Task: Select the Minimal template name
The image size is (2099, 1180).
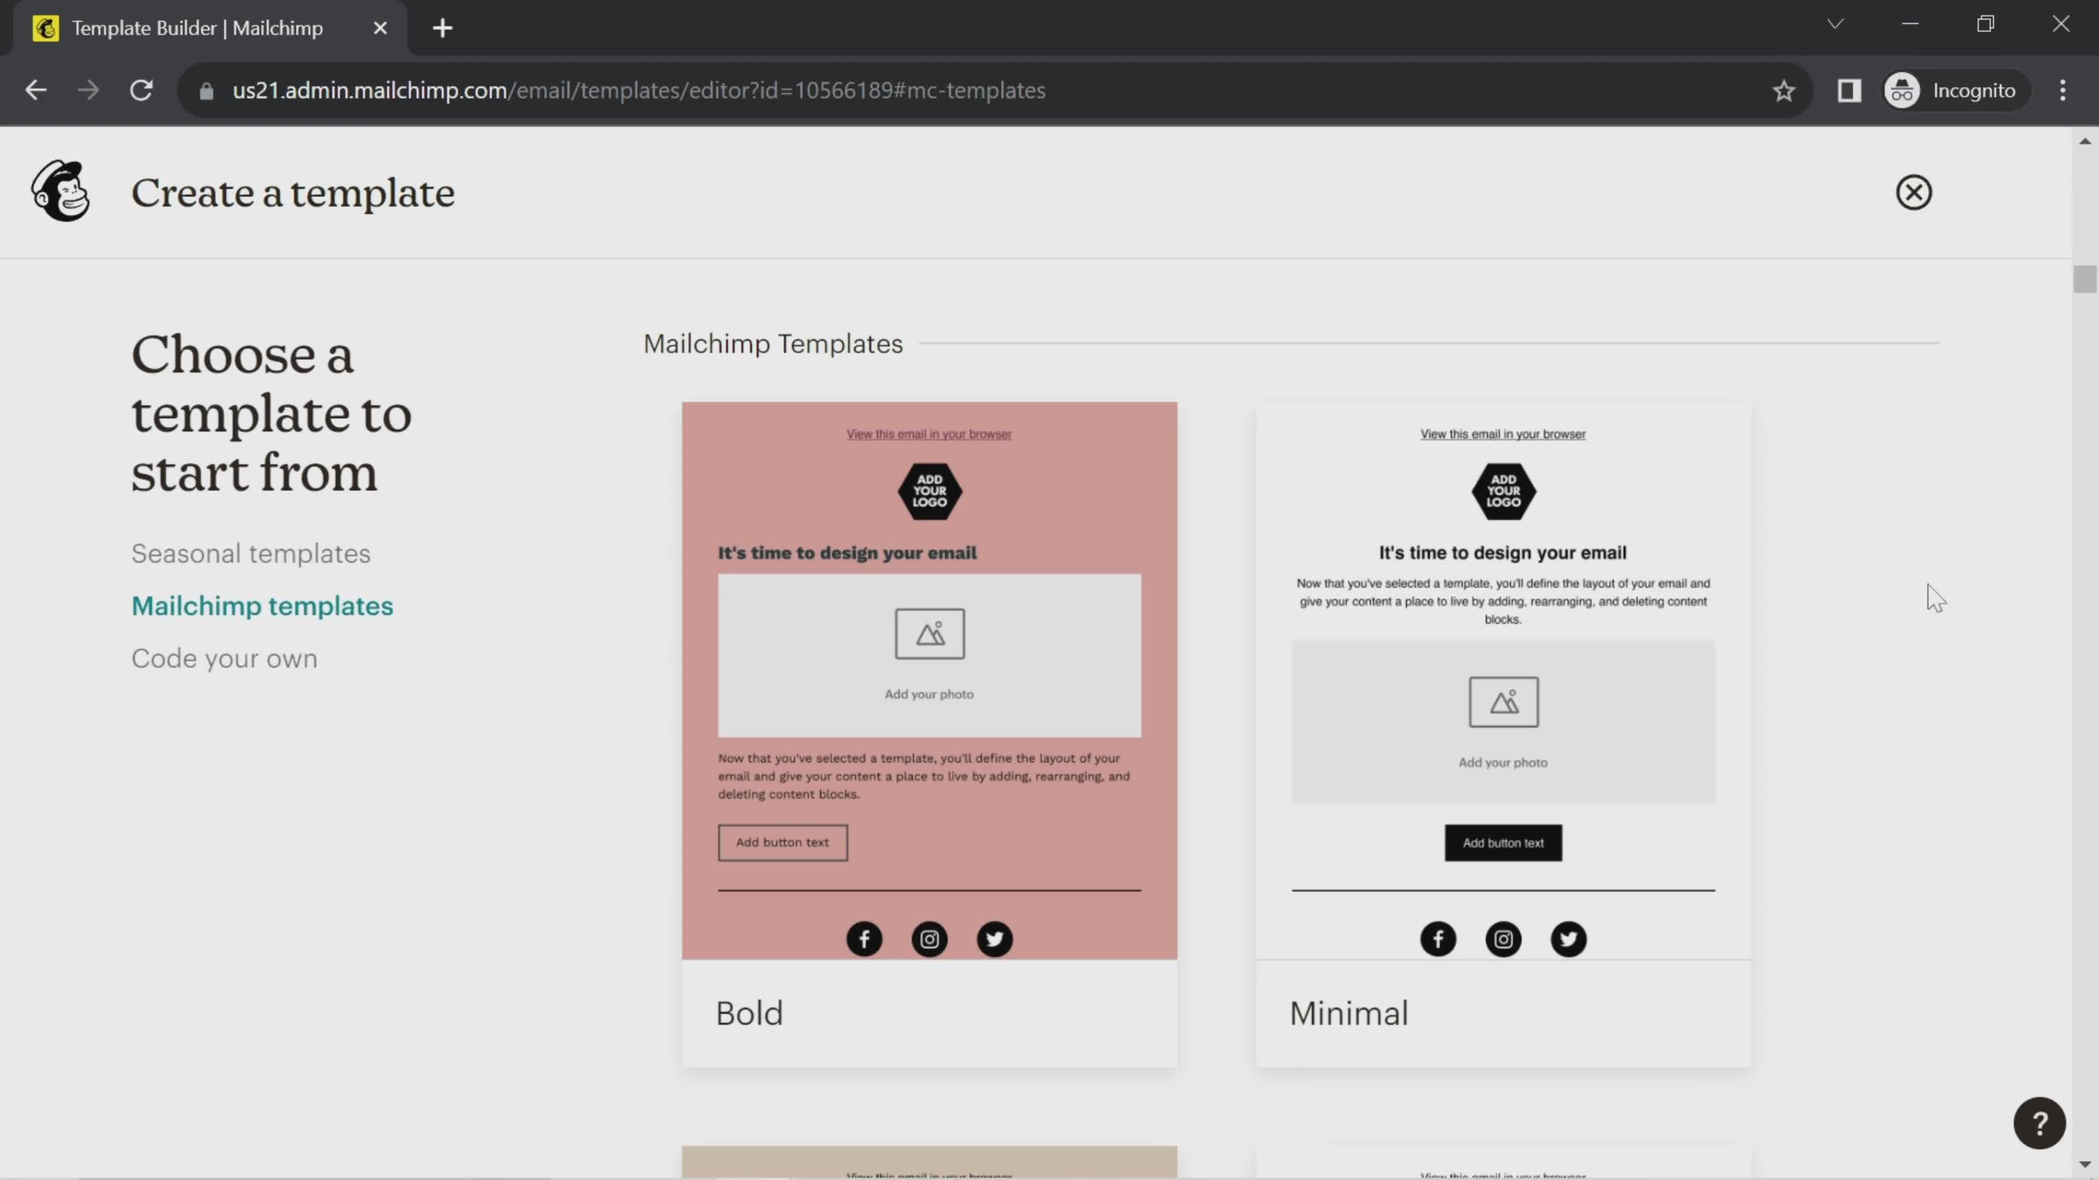Action: pyautogui.click(x=1348, y=1014)
